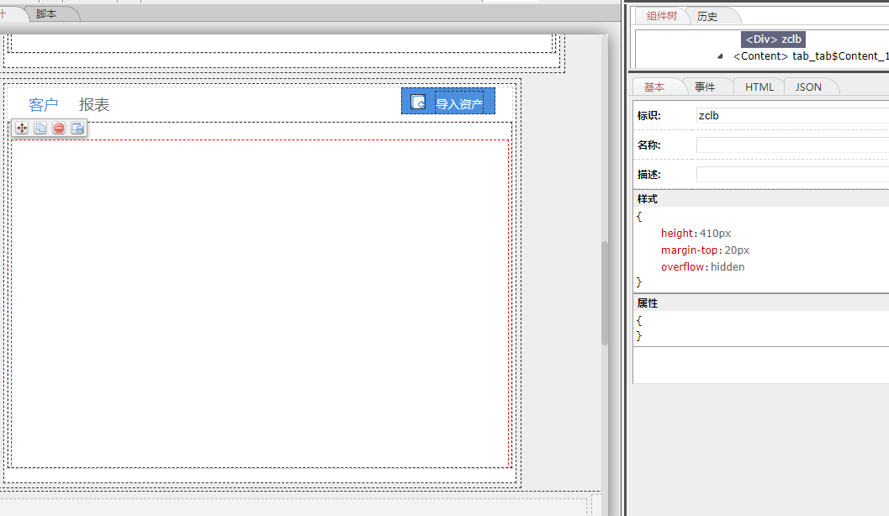This screenshot has height=516, width=889.
Task: Select <Content> tab_tab$Content tree node
Action: [811, 56]
